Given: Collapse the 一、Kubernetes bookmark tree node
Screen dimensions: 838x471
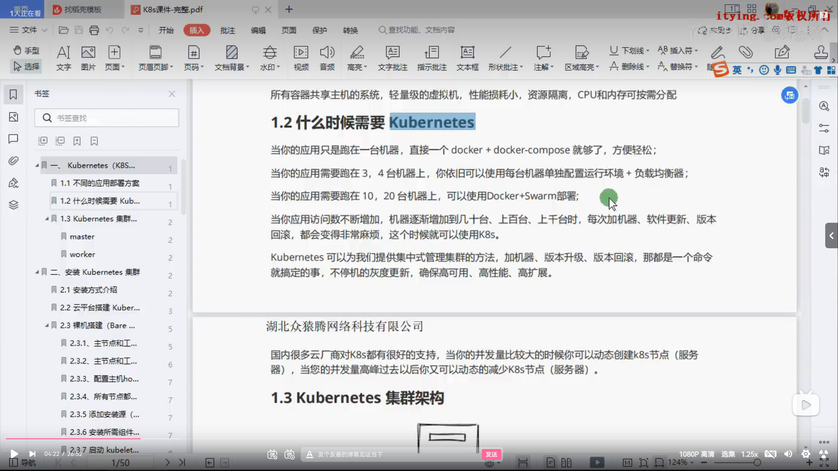Looking at the screenshot, I should 37,166.
